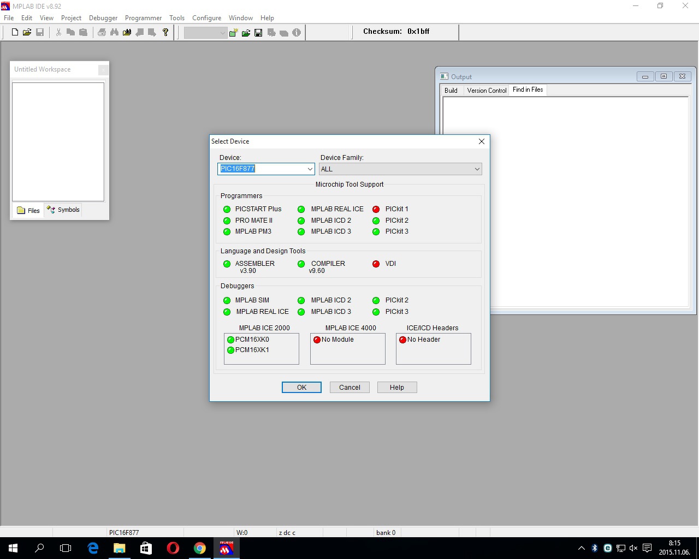Select the Find in Files tab
699x559 pixels.
[x=528, y=90]
